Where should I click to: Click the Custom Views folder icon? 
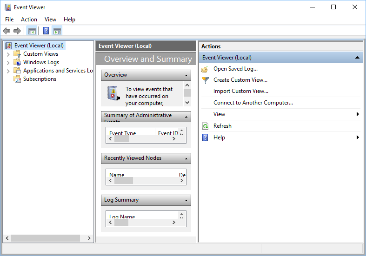coord(17,54)
